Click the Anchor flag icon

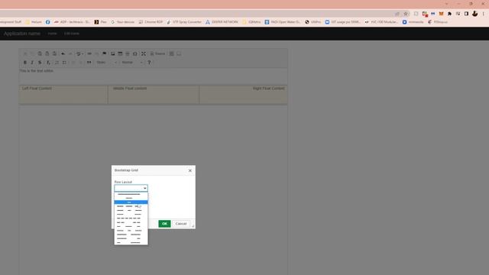click(x=105, y=53)
